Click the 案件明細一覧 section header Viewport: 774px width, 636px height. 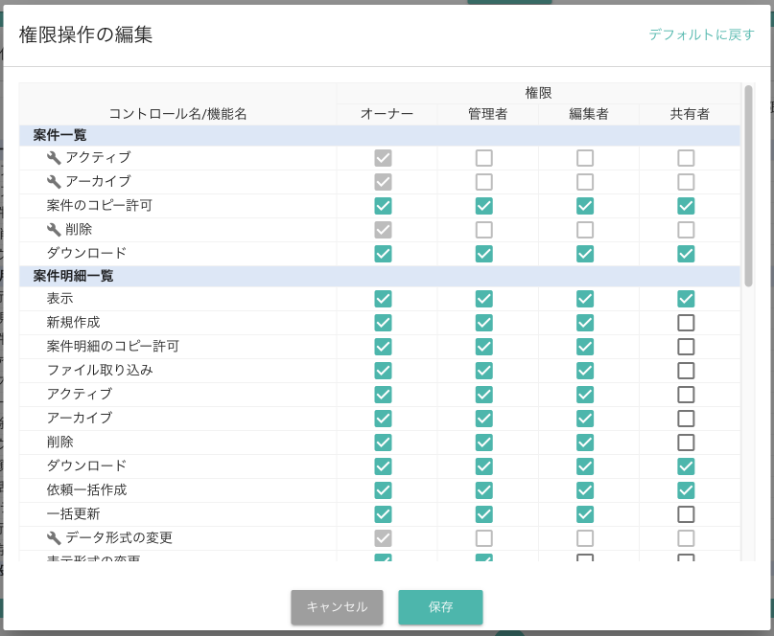380,276
